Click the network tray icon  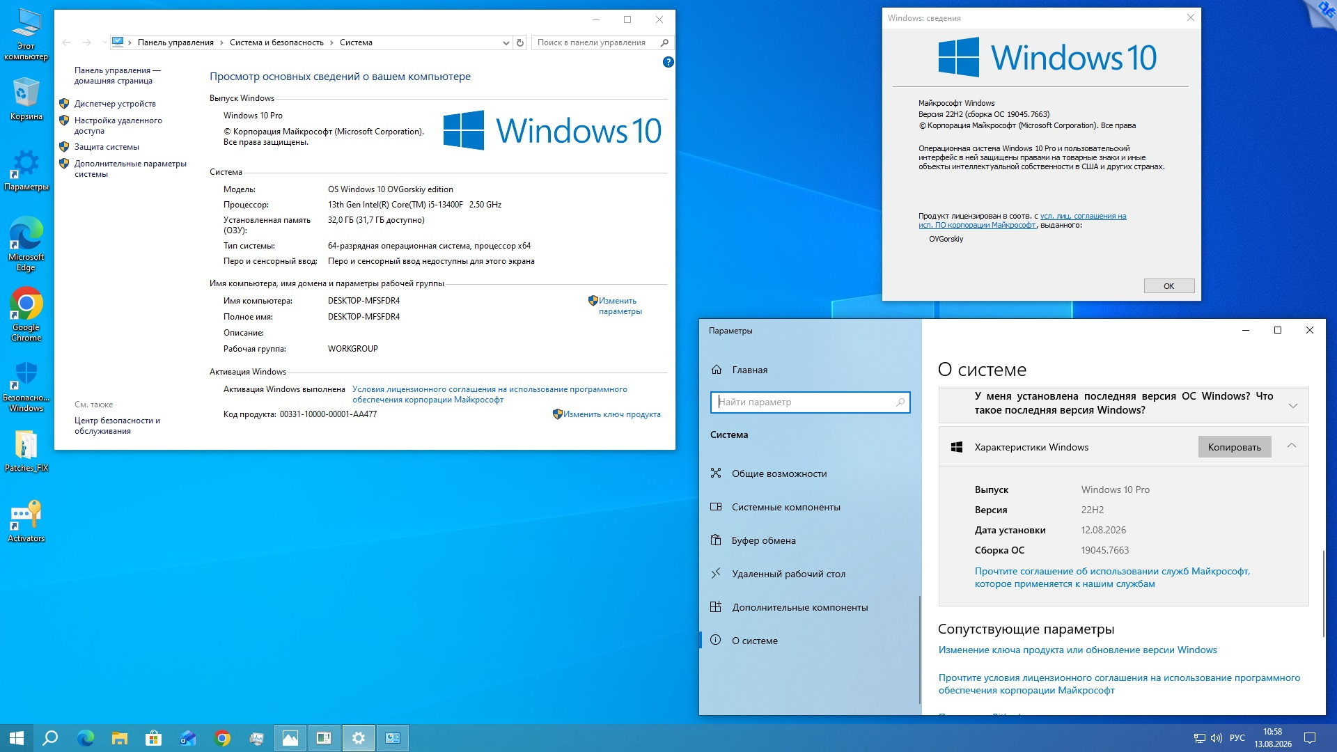tap(1199, 738)
